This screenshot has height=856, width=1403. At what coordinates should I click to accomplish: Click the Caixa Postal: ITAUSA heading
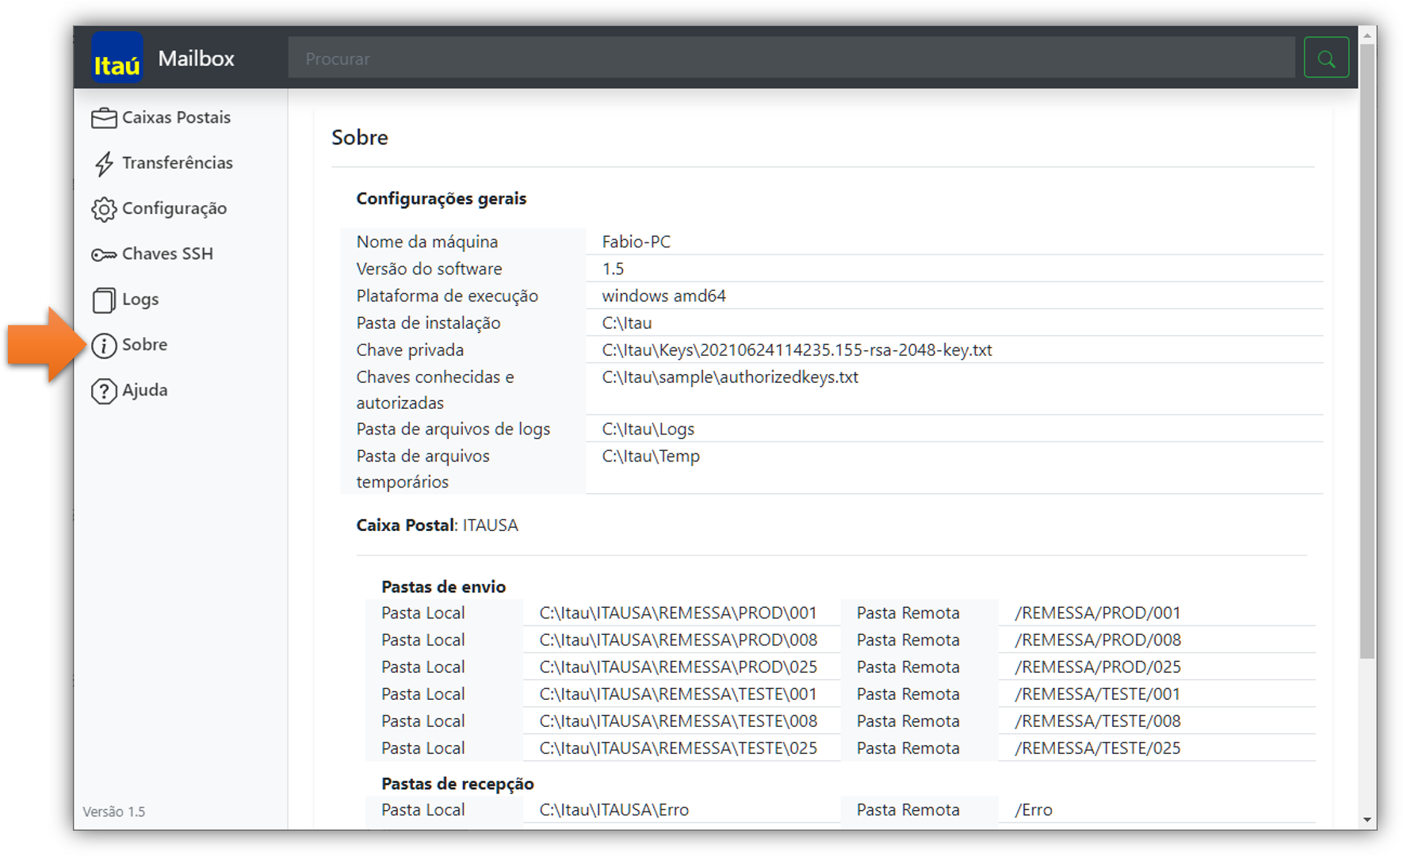[x=437, y=525]
